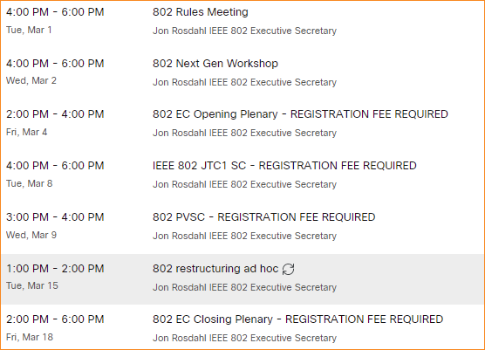Open IEEE 802 JTC1 SC meeting
This screenshot has height=350, width=485.
pos(284,166)
